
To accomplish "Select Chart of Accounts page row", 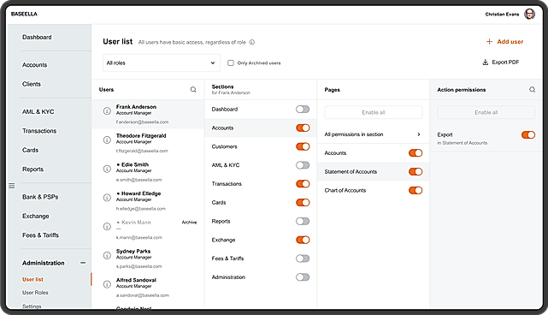I will 374,190.
